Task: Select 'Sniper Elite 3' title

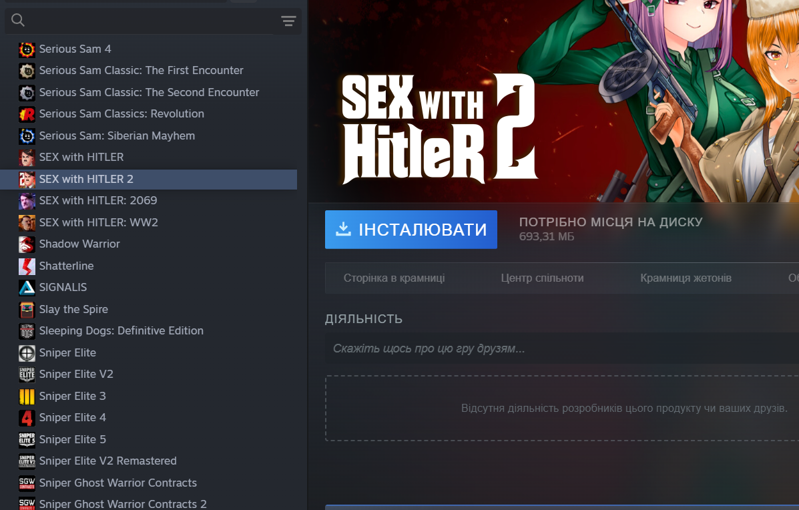Action: pos(73,395)
